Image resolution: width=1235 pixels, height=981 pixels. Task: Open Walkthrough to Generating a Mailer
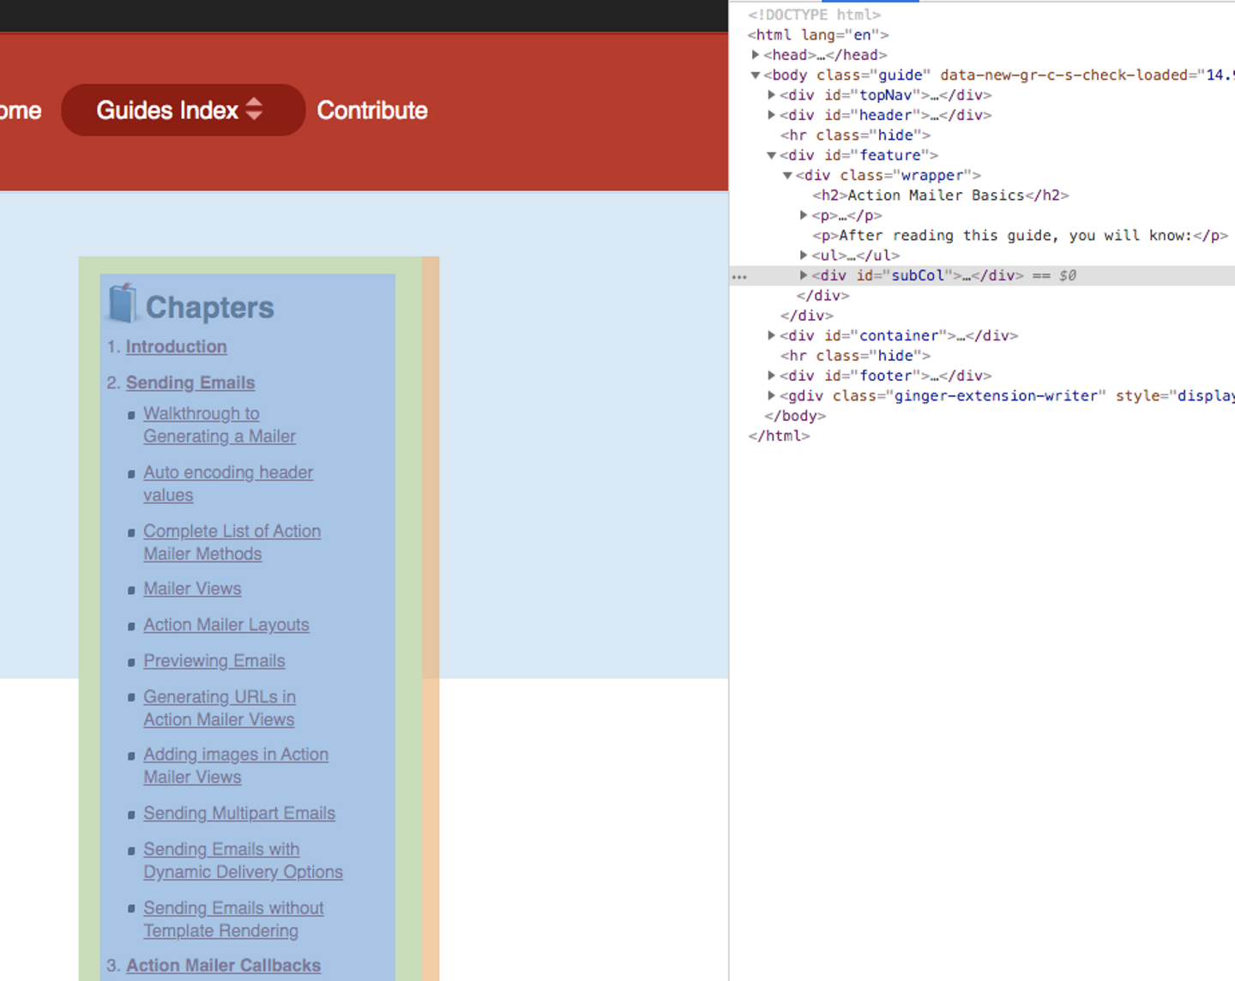click(x=220, y=424)
